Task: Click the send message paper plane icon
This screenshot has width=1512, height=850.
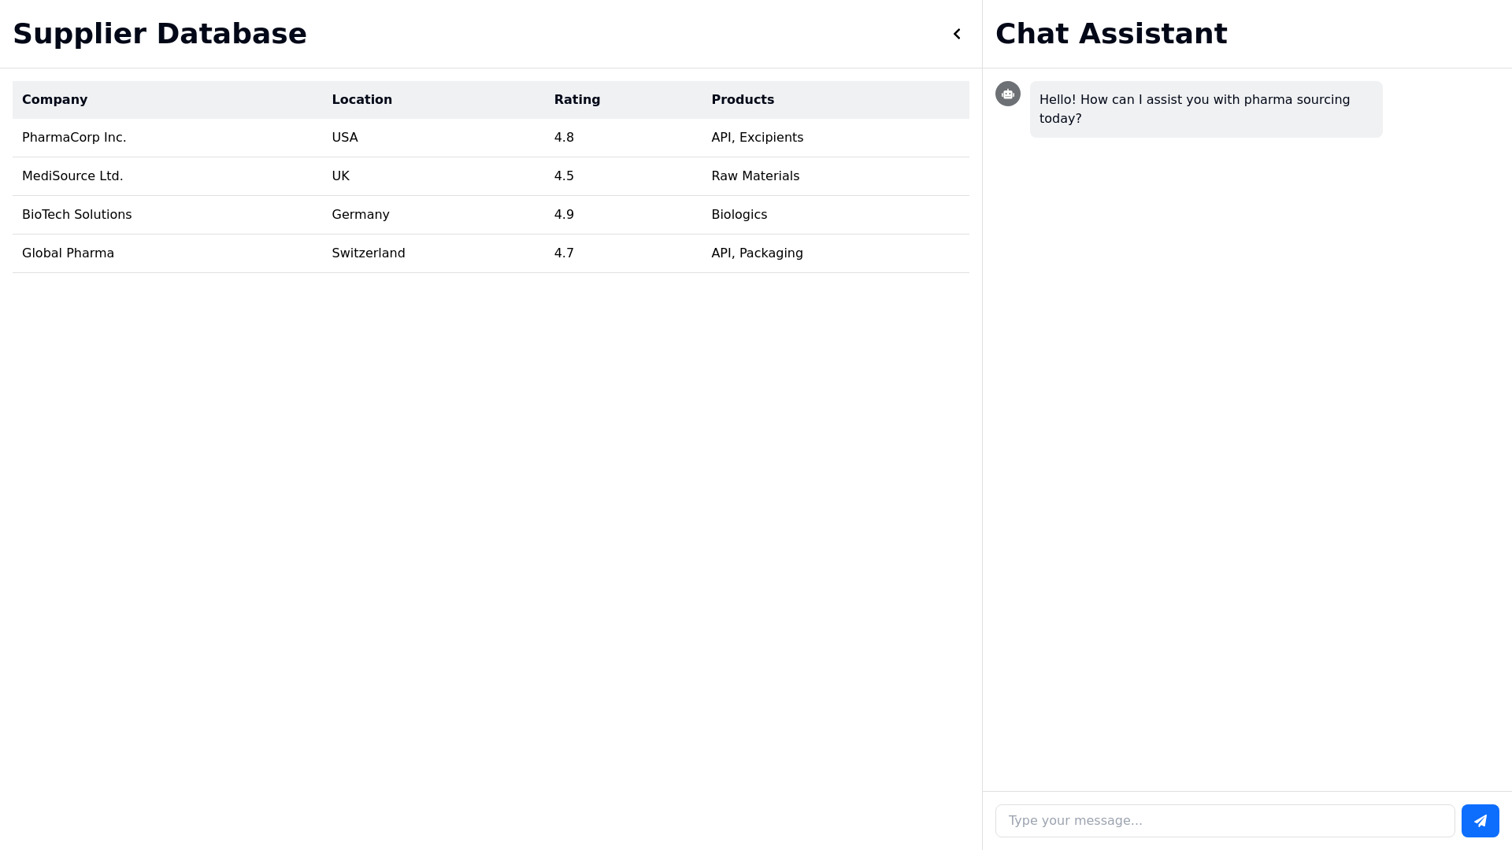Action: tap(1480, 821)
